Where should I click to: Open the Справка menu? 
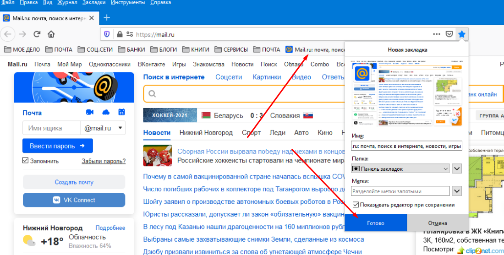(160, 3)
